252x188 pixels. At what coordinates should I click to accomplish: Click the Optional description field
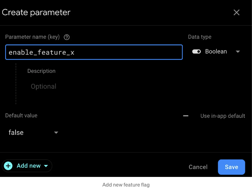(x=44, y=86)
